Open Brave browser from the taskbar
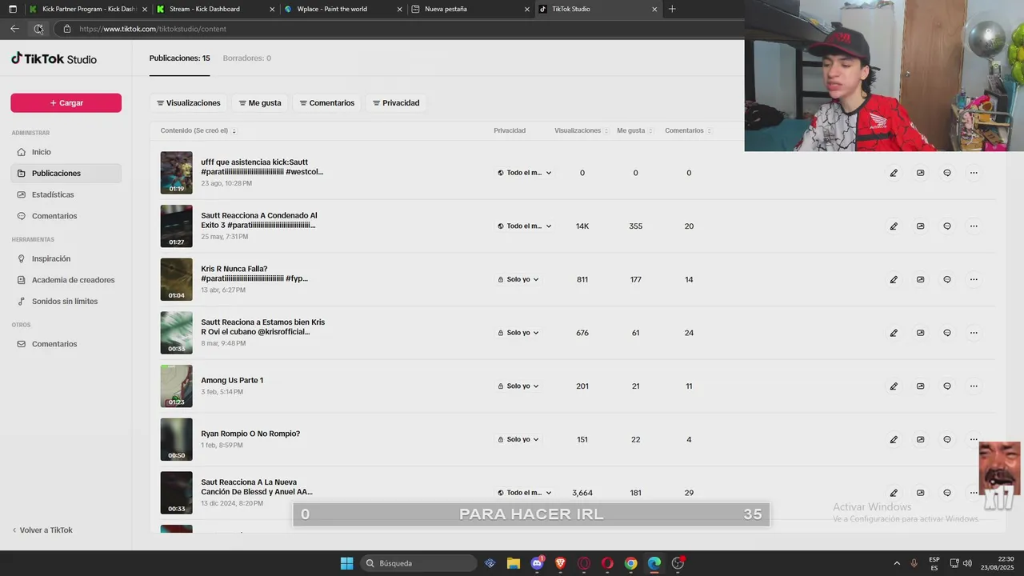 tap(560, 563)
